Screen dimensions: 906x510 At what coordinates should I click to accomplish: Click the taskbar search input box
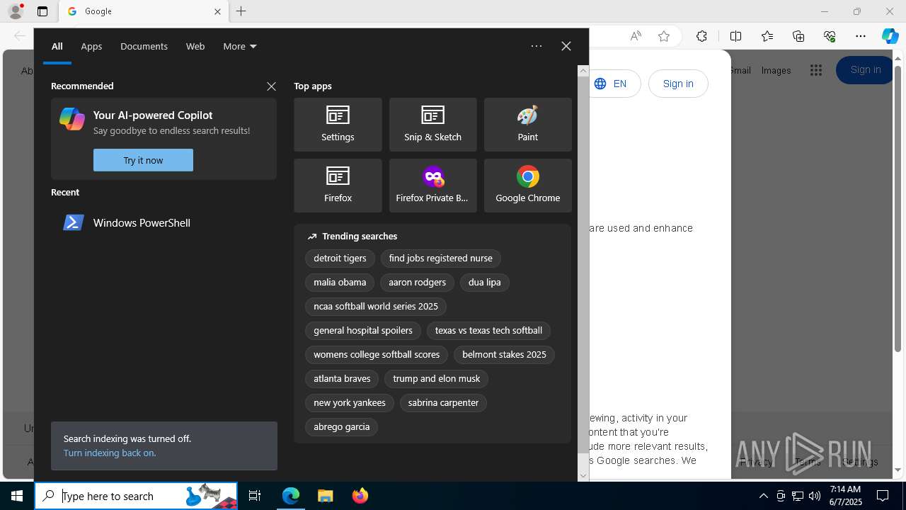coord(136,496)
